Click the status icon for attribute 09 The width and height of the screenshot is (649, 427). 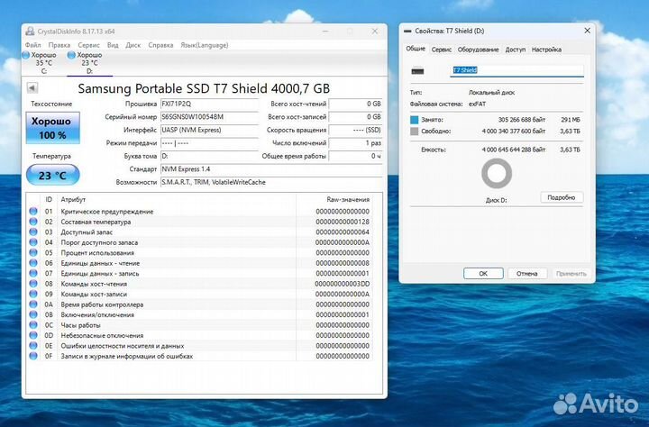pos(33,294)
